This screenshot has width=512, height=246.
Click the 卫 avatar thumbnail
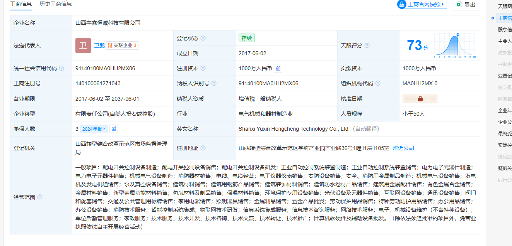pyautogui.click(x=83, y=45)
